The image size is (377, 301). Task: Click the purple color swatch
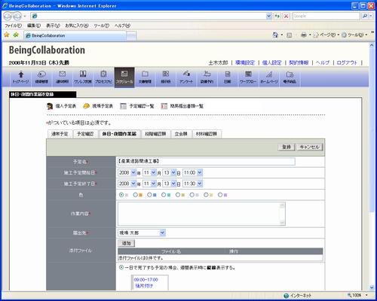point(225,195)
